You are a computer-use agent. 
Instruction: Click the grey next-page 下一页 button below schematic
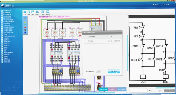[172, 91]
